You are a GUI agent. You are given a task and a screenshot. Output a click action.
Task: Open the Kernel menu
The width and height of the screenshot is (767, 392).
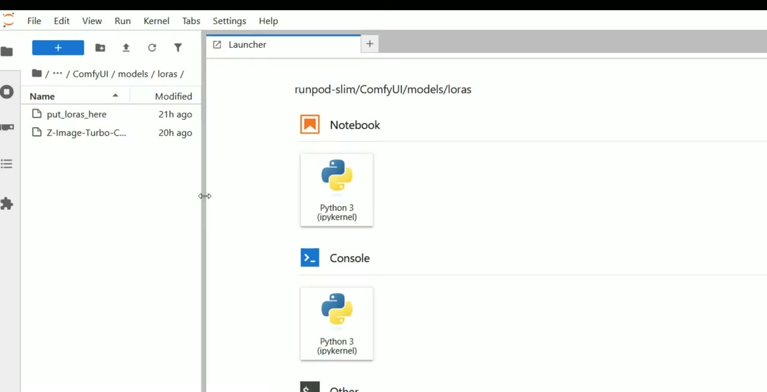pos(156,21)
